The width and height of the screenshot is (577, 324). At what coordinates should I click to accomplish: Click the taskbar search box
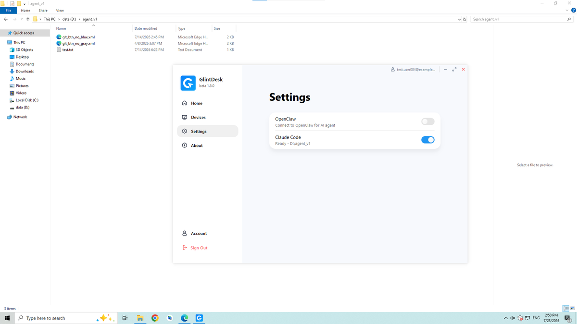[66, 318]
